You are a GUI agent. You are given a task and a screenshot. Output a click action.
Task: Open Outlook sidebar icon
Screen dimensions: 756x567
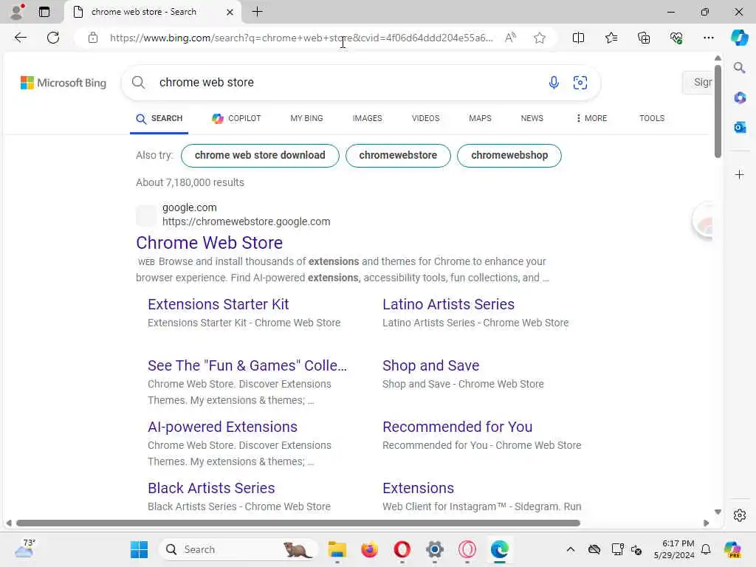click(740, 127)
